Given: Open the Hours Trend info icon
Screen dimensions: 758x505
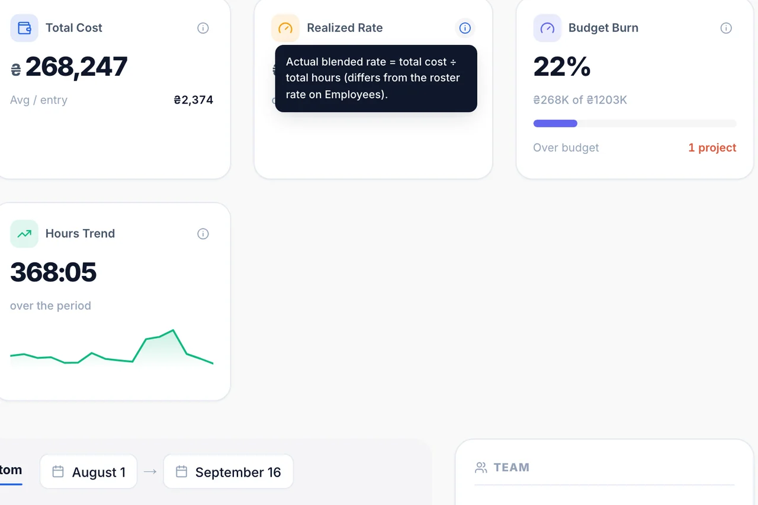Looking at the screenshot, I should point(203,234).
